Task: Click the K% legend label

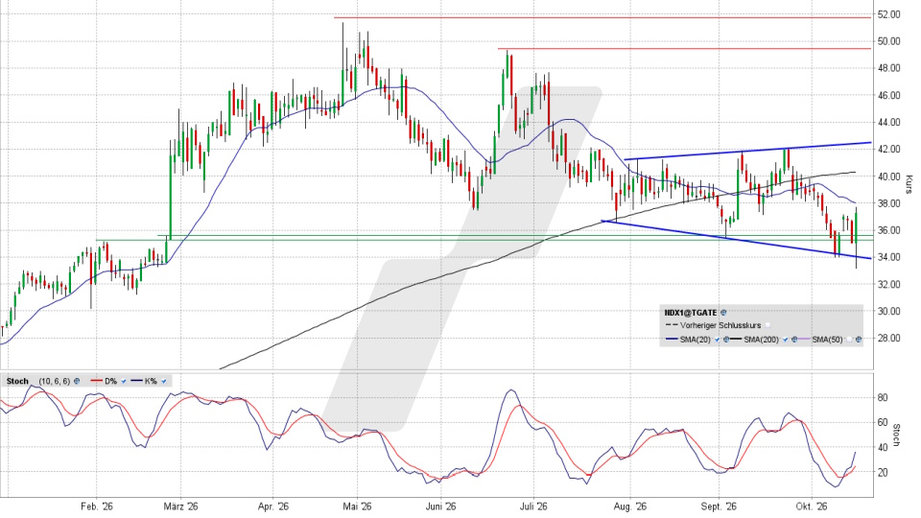Action: pyautogui.click(x=151, y=381)
